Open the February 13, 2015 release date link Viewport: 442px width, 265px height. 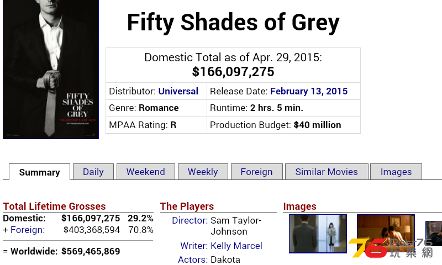tap(309, 91)
